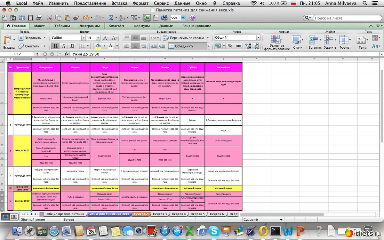384x240 pixels.
Task: Click the Print icon in toolbar
Action: tap(39, 18)
